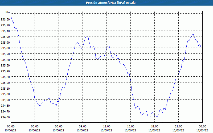Click the 935,50 pressure label
This screenshot has height=133, width=213.
5,65
